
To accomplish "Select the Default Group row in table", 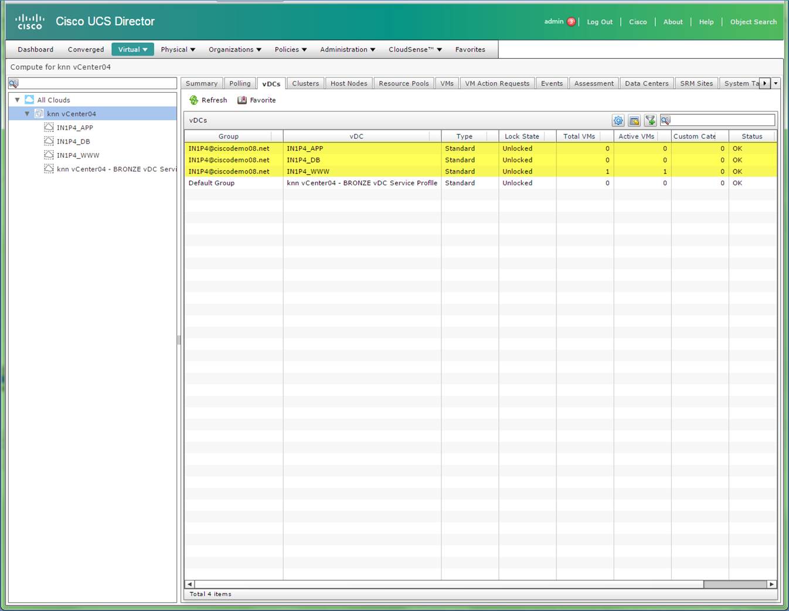I will tap(481, 183).
